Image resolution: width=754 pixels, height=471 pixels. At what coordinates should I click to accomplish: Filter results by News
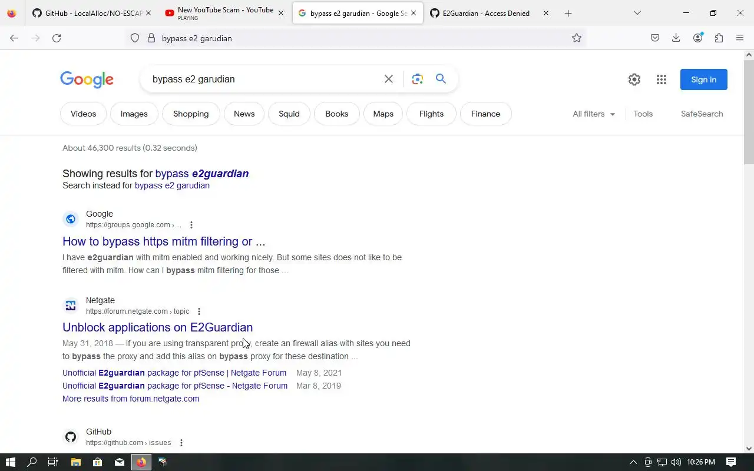(x=244, y=114)
